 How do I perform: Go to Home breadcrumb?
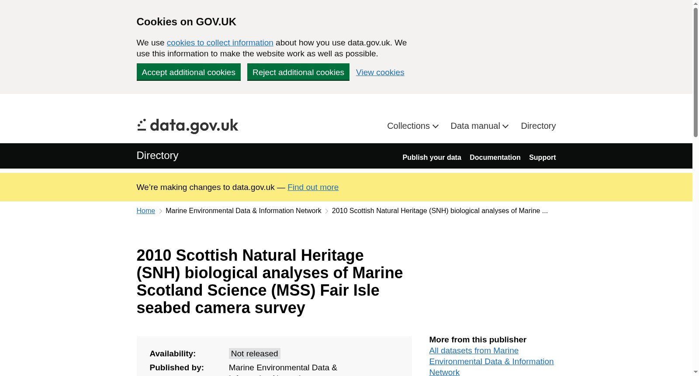[x=145, y=211]
